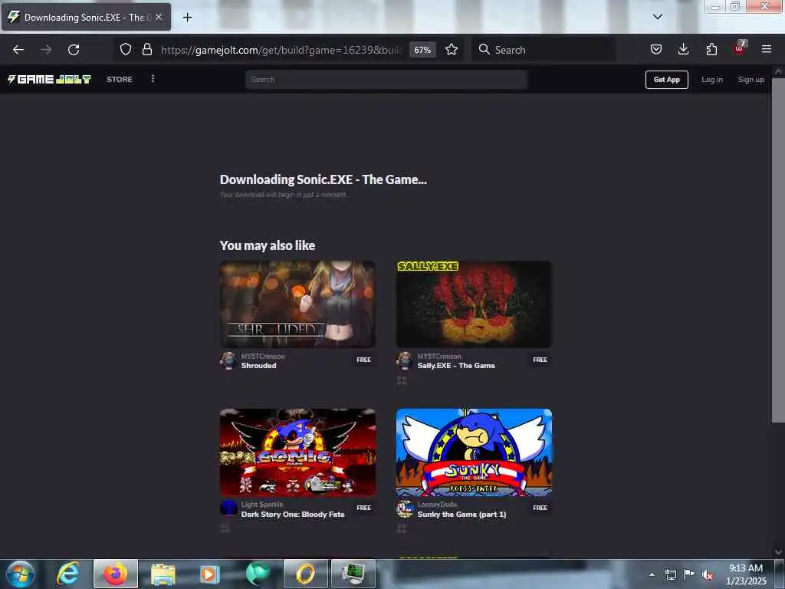Click the FREE badge on Sunky the Game
This screenshot has height=589, width=785.
coord(540,508)
